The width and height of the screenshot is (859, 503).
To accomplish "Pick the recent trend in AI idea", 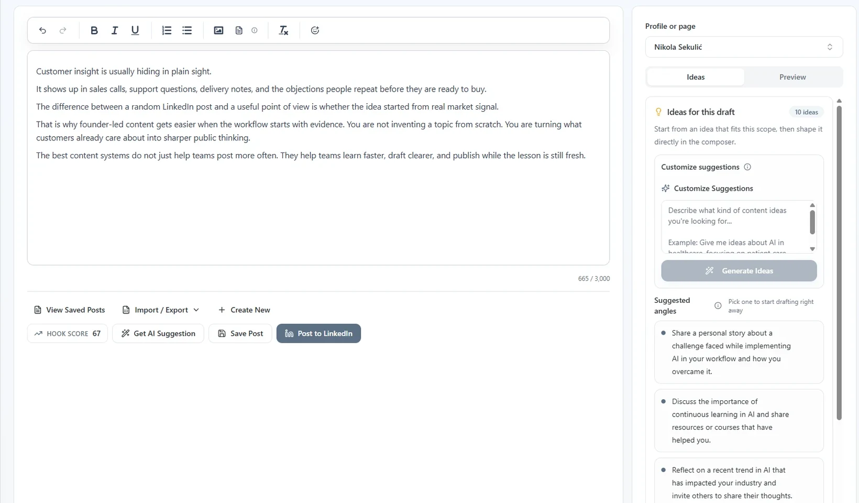I will pyautogui.click(x=739, y=481).
